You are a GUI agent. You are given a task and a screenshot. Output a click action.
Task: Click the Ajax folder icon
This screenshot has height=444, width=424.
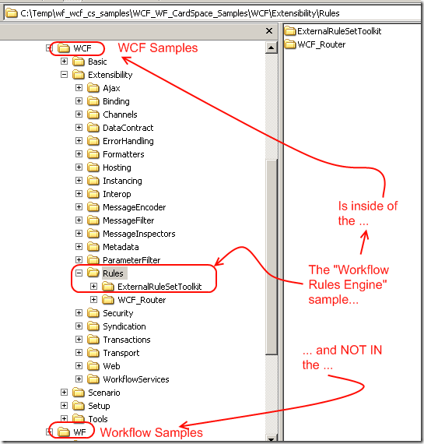93,88
